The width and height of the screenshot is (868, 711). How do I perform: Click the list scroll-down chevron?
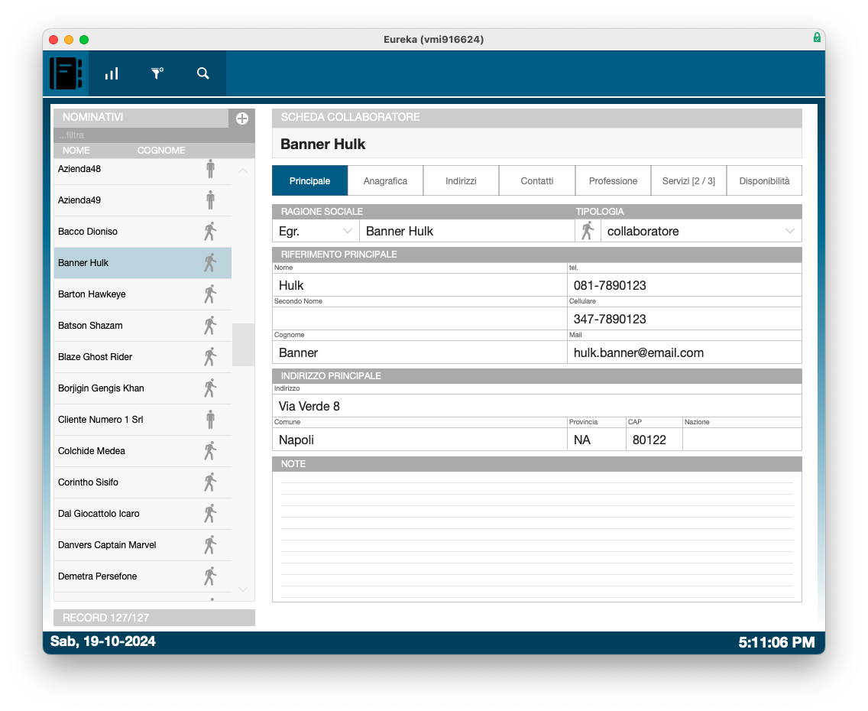[242, 589]
